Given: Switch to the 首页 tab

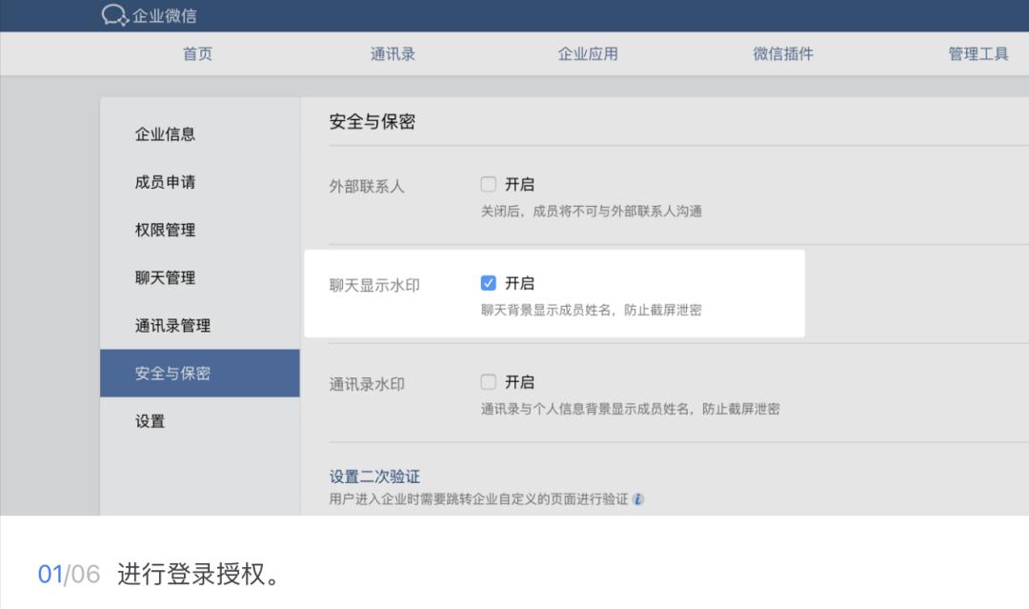Looking at the screenshot, I should [196, 53].
